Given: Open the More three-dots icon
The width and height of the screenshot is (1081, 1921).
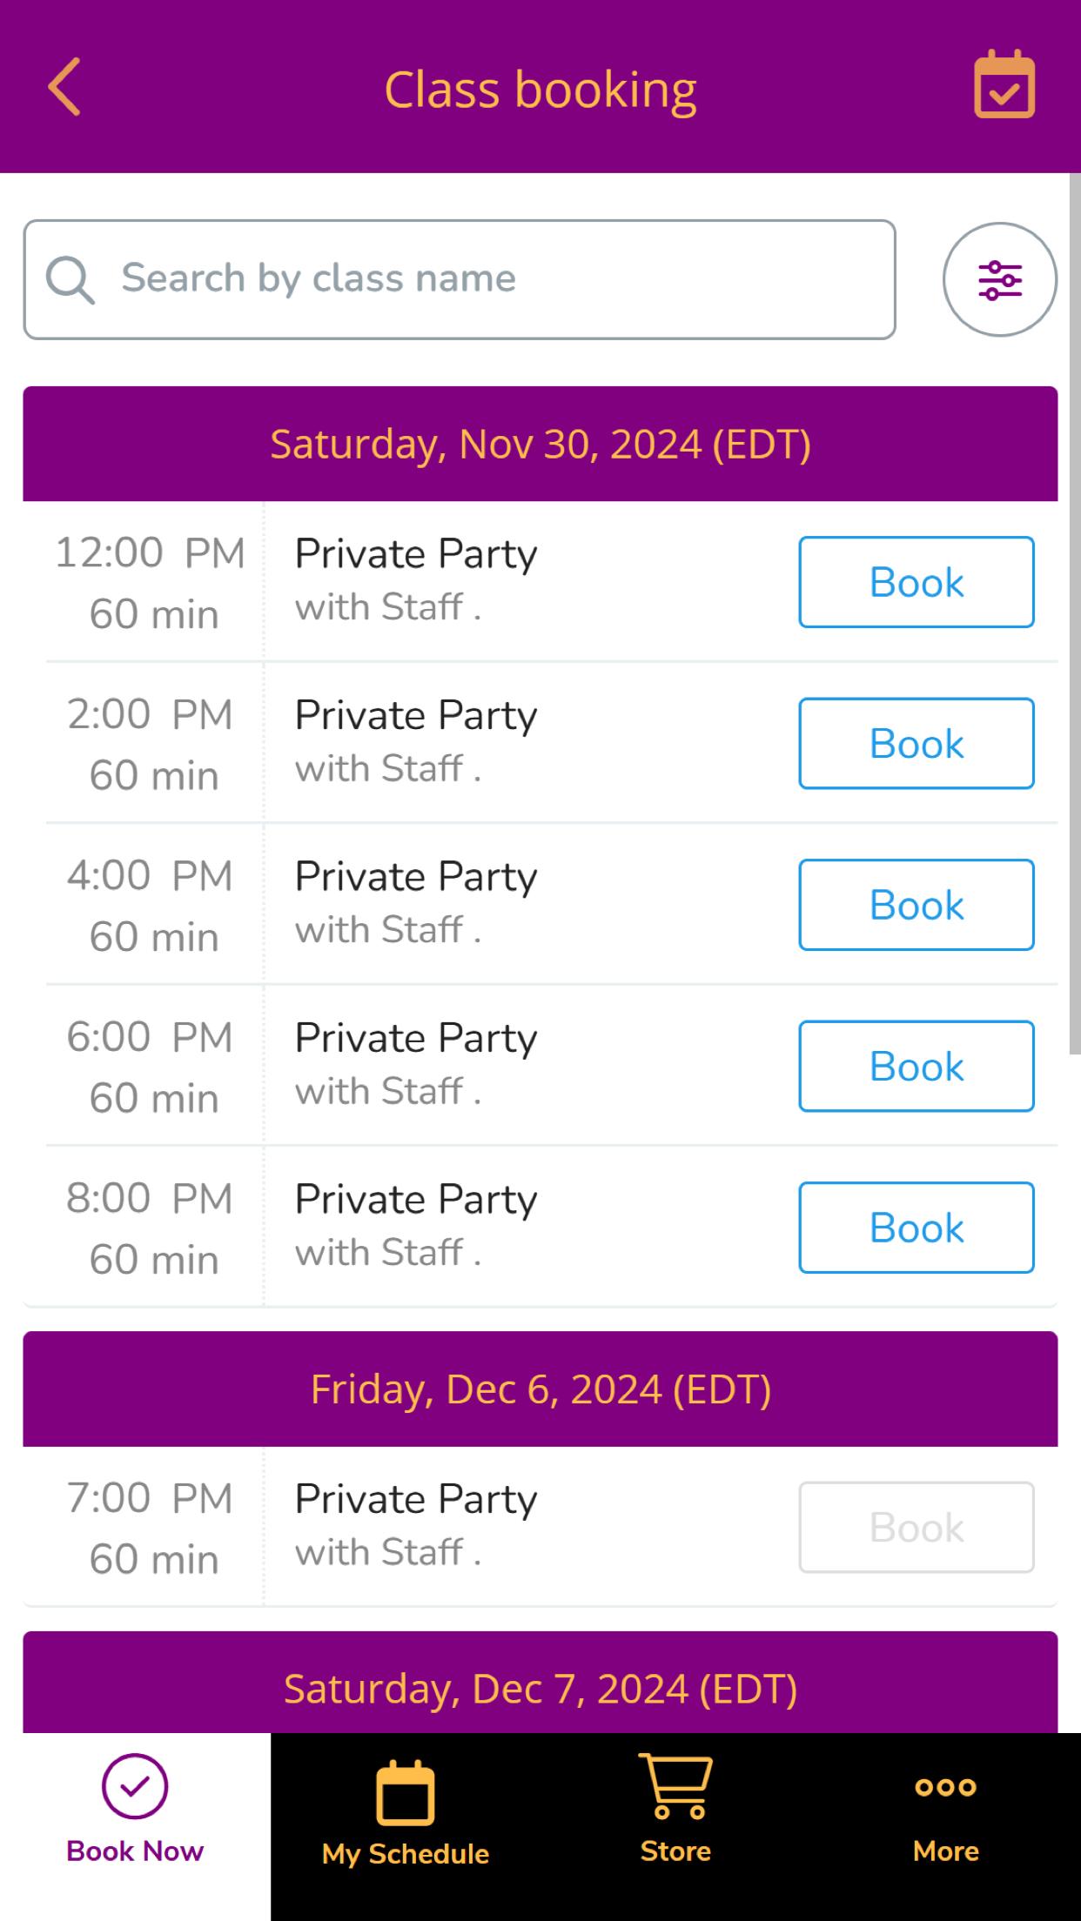Looking at the screenshot, I should tap(946, 1787).
